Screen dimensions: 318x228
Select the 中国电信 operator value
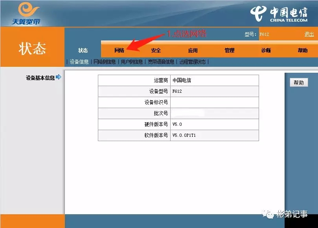182,80
